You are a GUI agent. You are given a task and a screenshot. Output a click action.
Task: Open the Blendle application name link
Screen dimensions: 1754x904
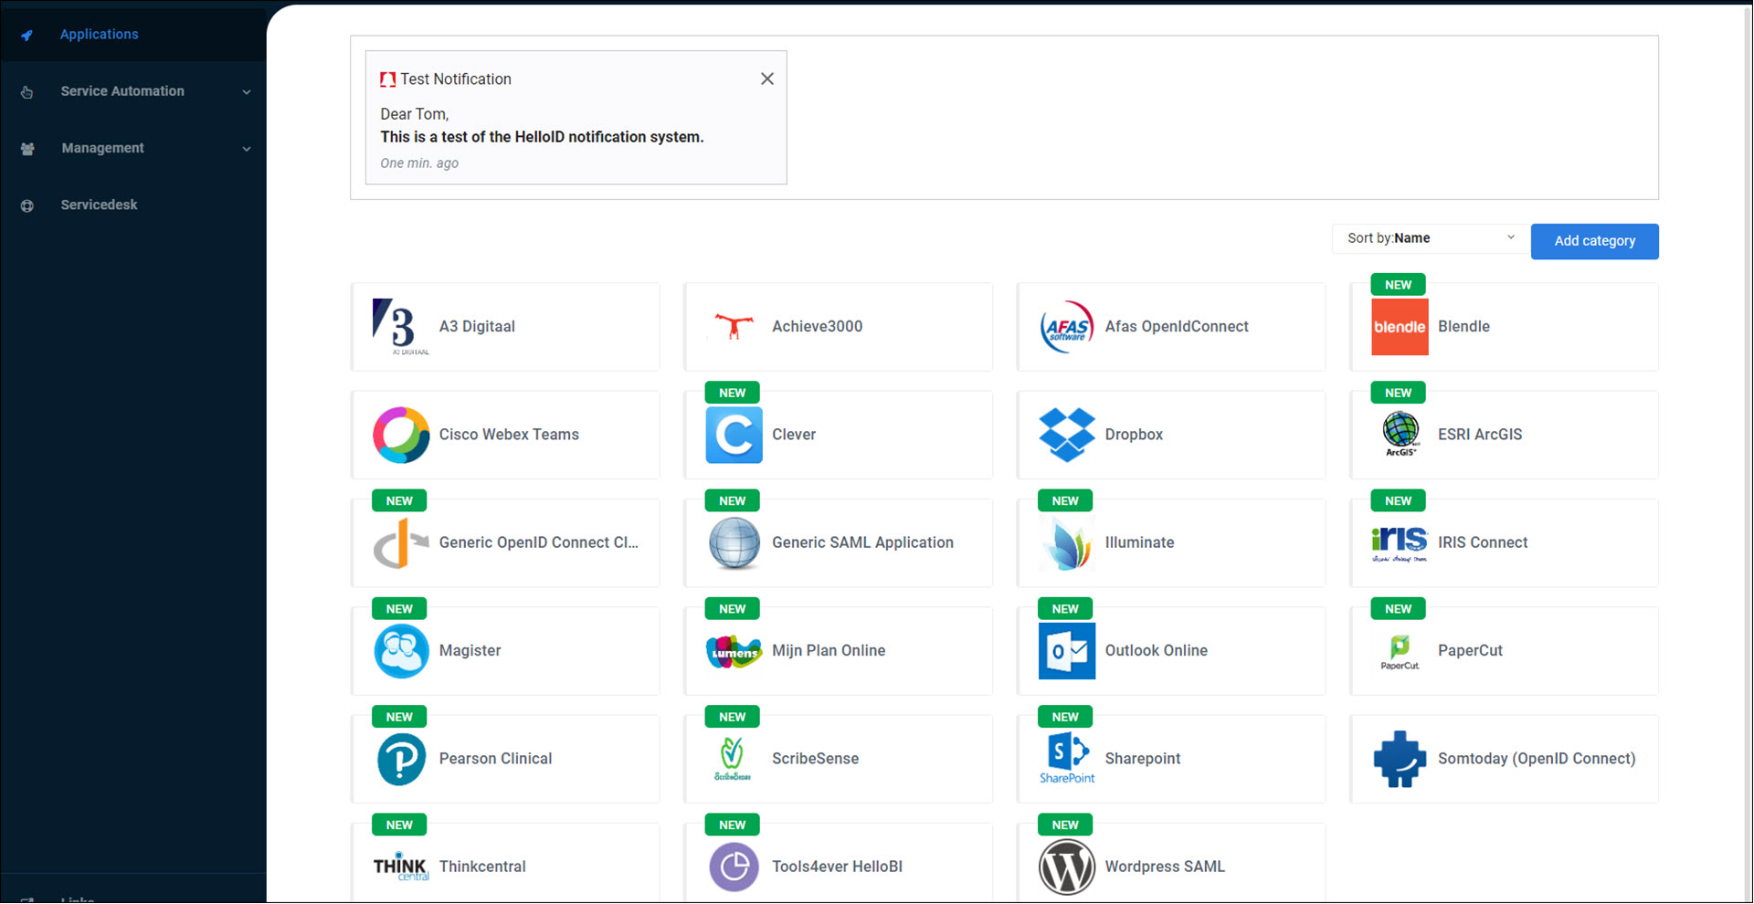(x=1463, y=327)
